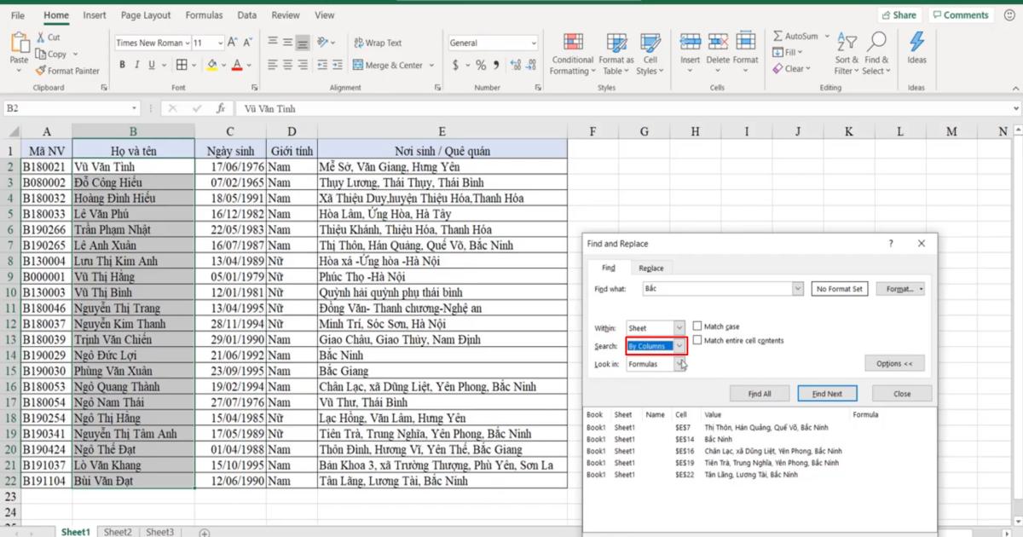Expand the Within dropdown set to Sheet
This screenshot has height=537, width=1023.
tap(679, 328)
